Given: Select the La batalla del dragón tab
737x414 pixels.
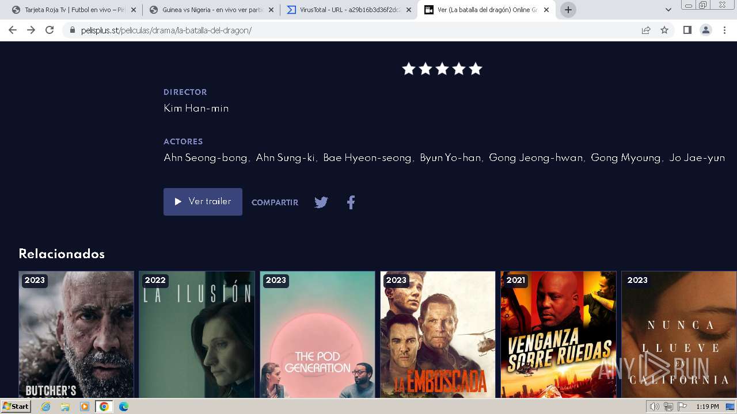Looking at the screenshot, I should pos(486,10).
